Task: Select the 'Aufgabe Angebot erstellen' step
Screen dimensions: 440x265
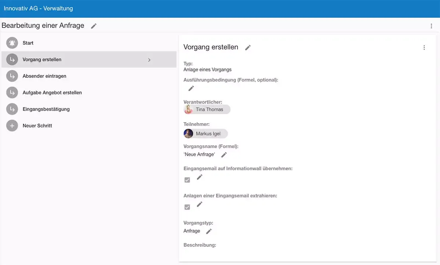Action: pyautogui.click(x=52, y=92)
